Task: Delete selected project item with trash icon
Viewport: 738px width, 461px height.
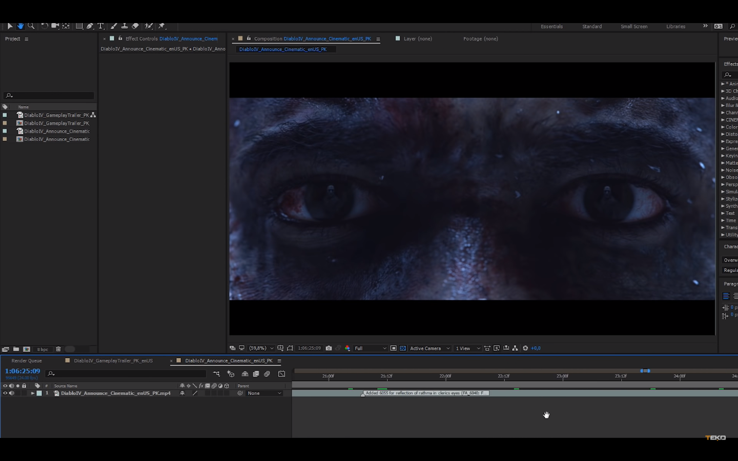Action: tap(58, 349)
